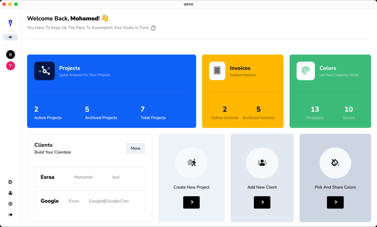Click the Pick And Share Colors bucket icon

click(335, 163)
